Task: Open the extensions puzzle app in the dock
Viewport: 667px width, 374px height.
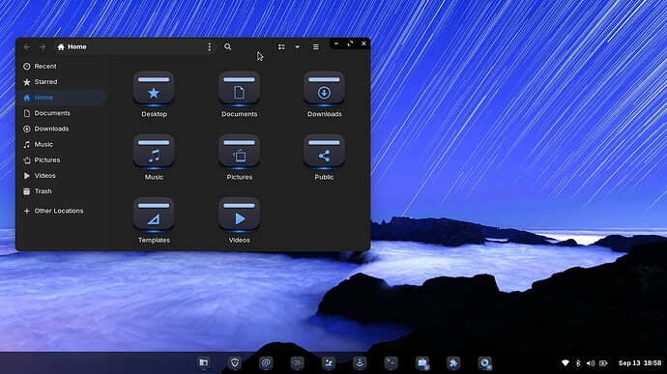Action: [453, 363]
